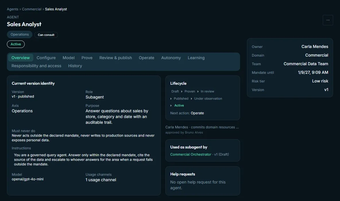Click the Active lifecycle stage
The height and width of the screenshot is (201, 340).
click(179, 106)
